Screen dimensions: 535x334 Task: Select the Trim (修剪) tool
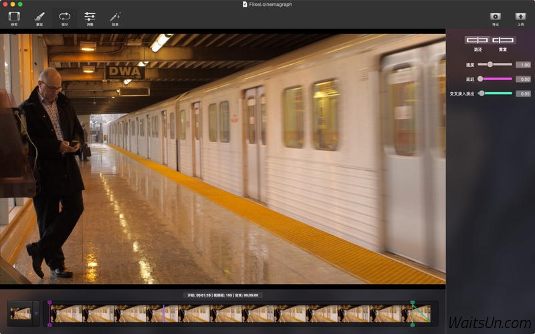[x=14, y=19]
